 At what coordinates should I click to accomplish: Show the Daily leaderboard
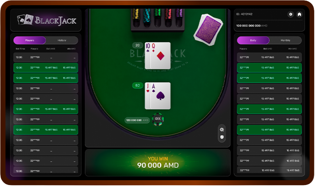point(253,40)
